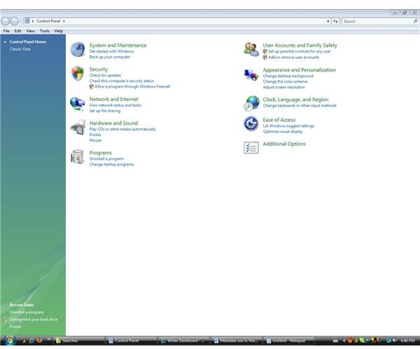Select Control Panel Home in sidebar
Screen dimensions: 420x349
pyautogui.click(x=28, y=41)
